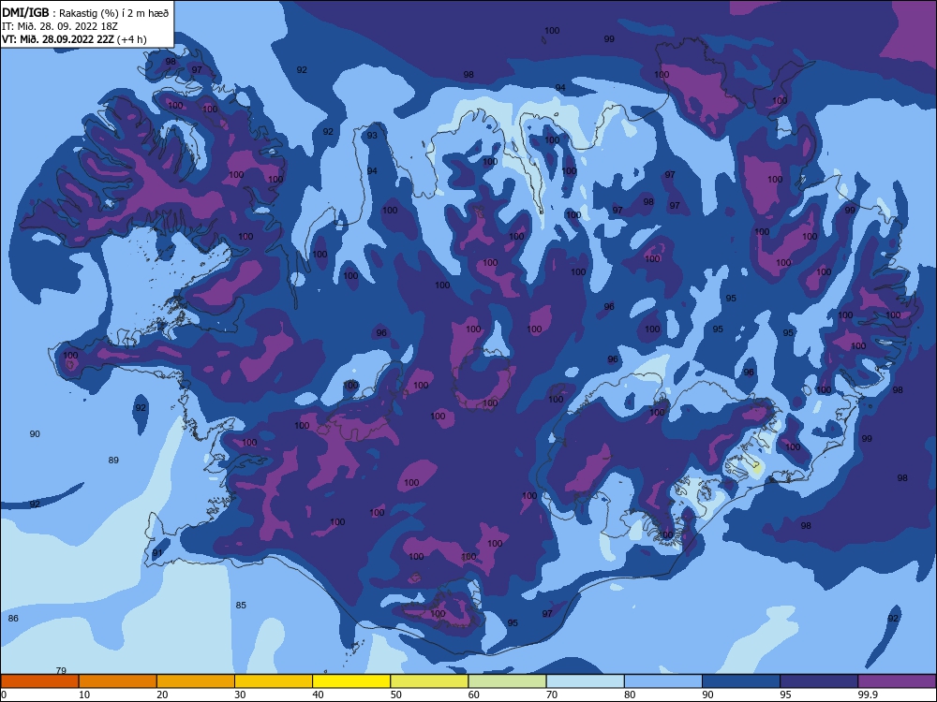
Task: Click the legend label '70'
Action: 552,695
